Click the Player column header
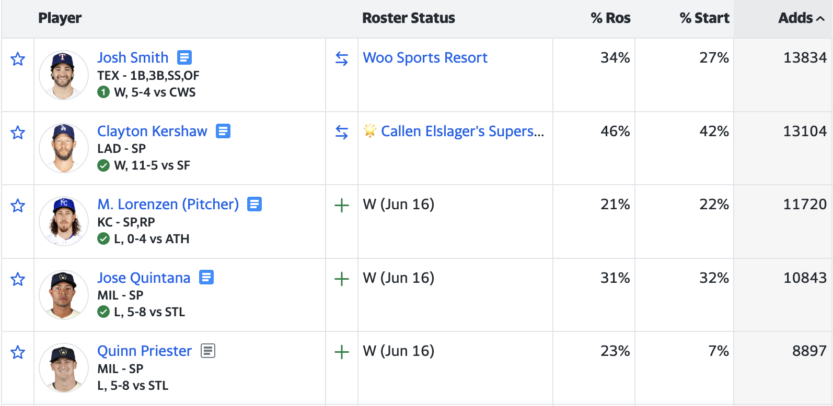The height and width of the screenshot is (406, 833). (60, 18)
